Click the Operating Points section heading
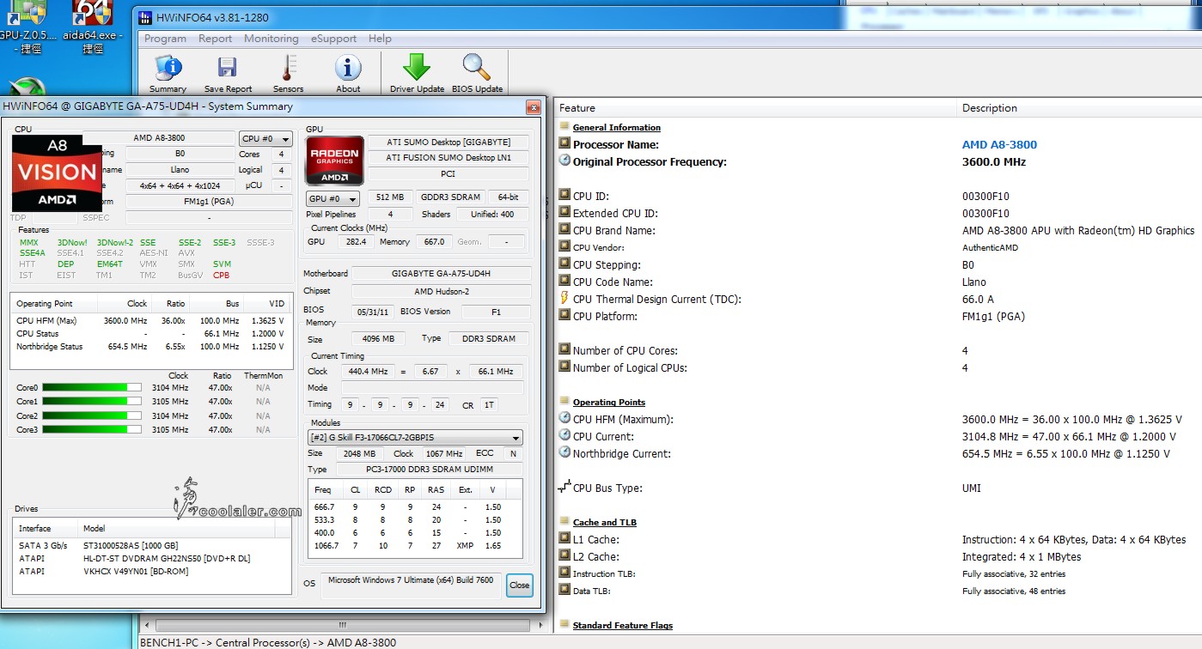The image size is (1202, 649). point(609,403)
